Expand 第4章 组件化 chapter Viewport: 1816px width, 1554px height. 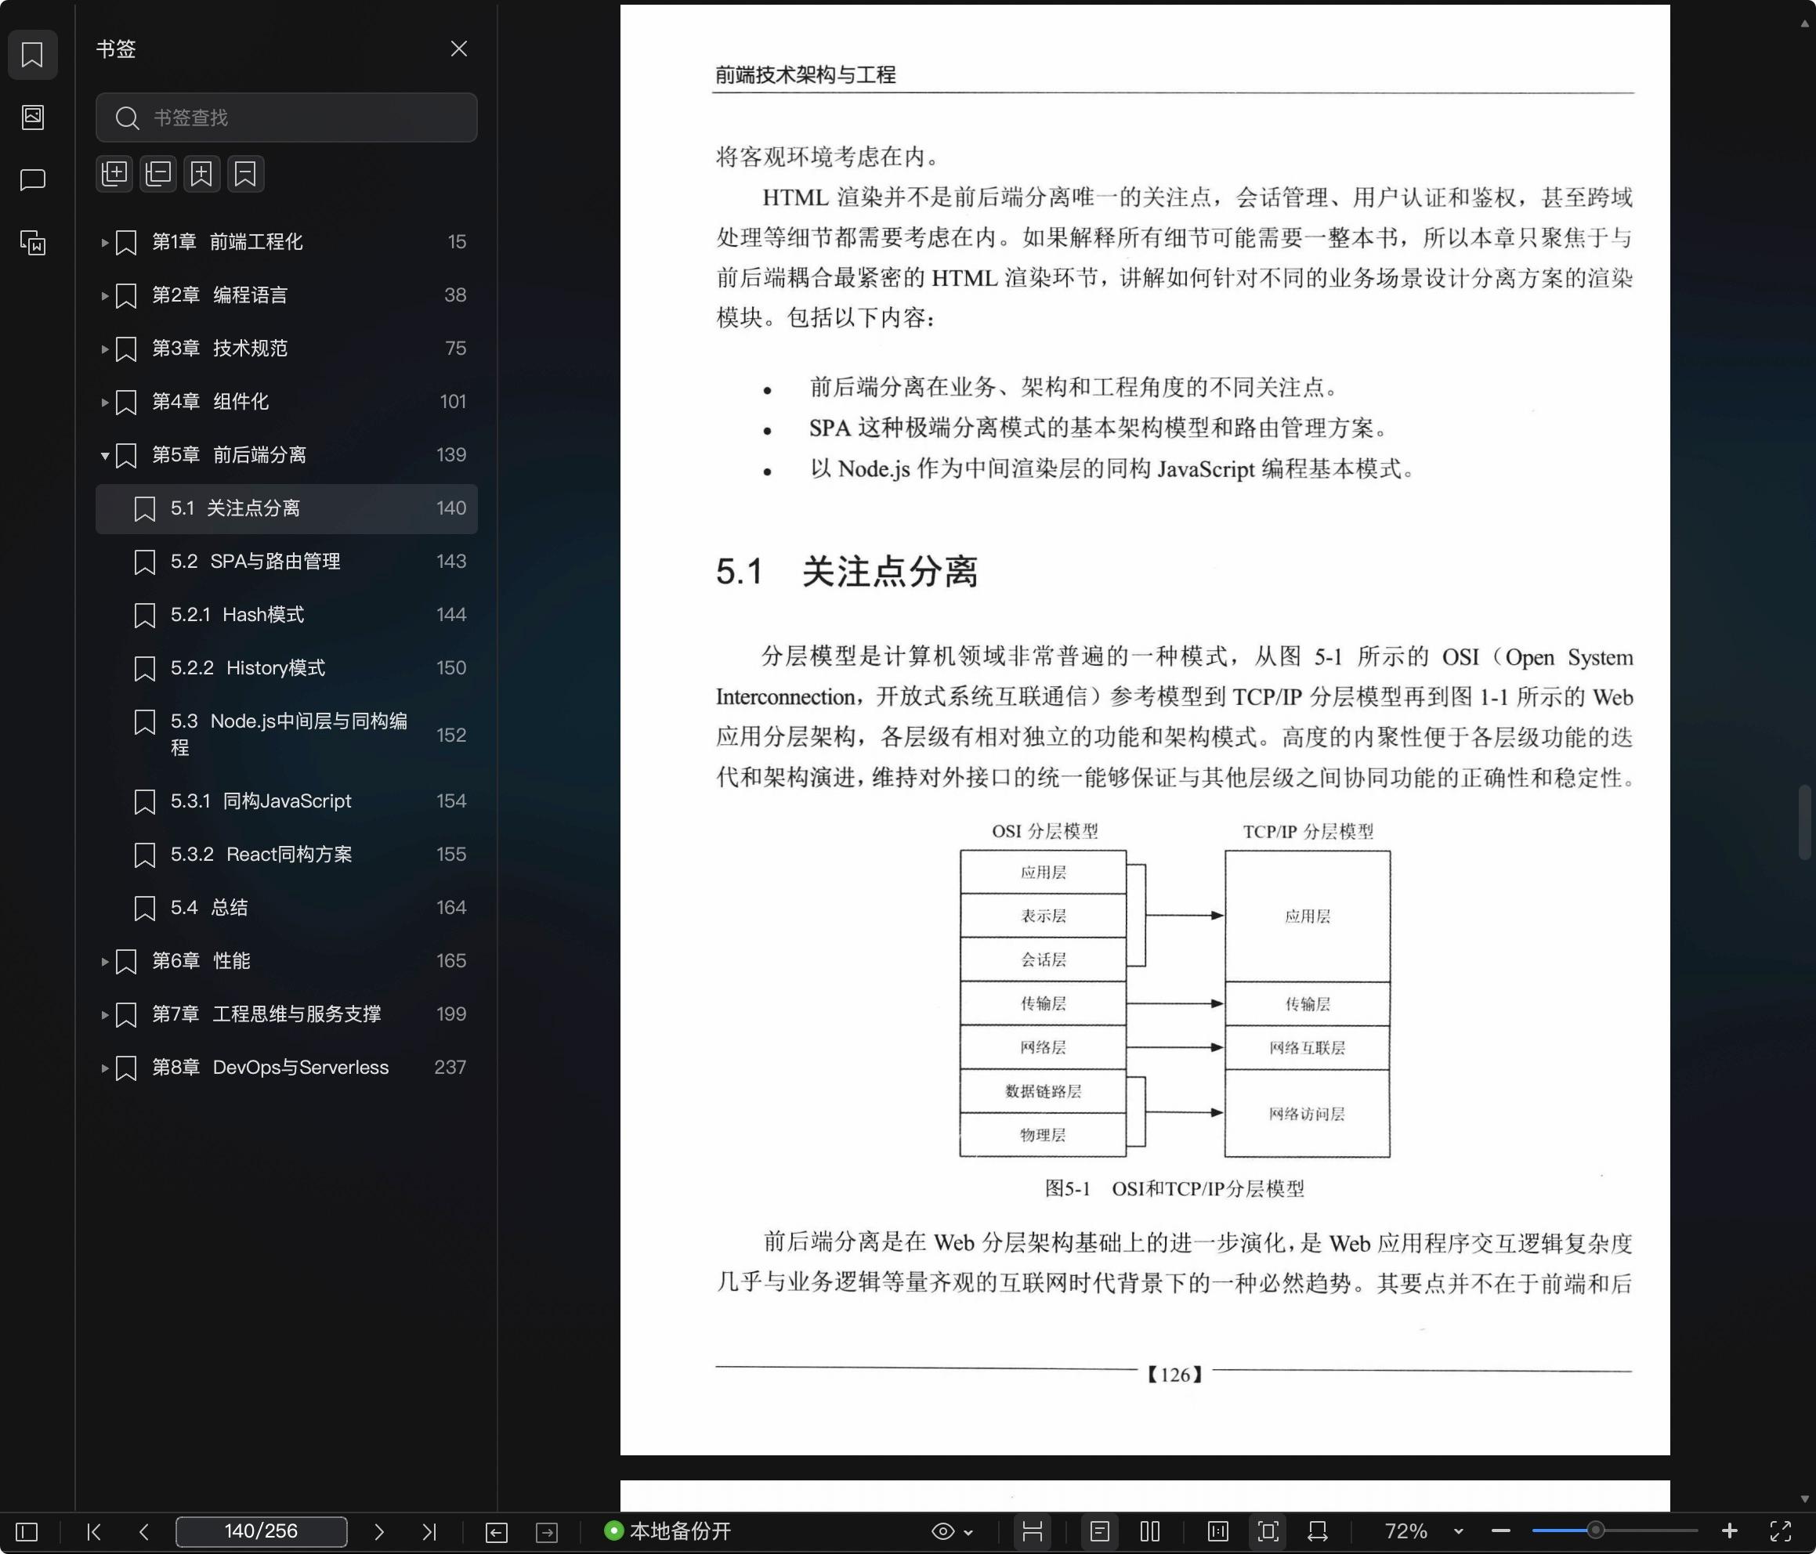point(104,403)
